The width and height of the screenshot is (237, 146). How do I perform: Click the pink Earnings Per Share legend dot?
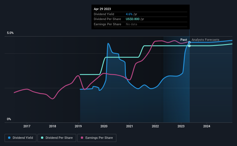[x=82, y=138]
